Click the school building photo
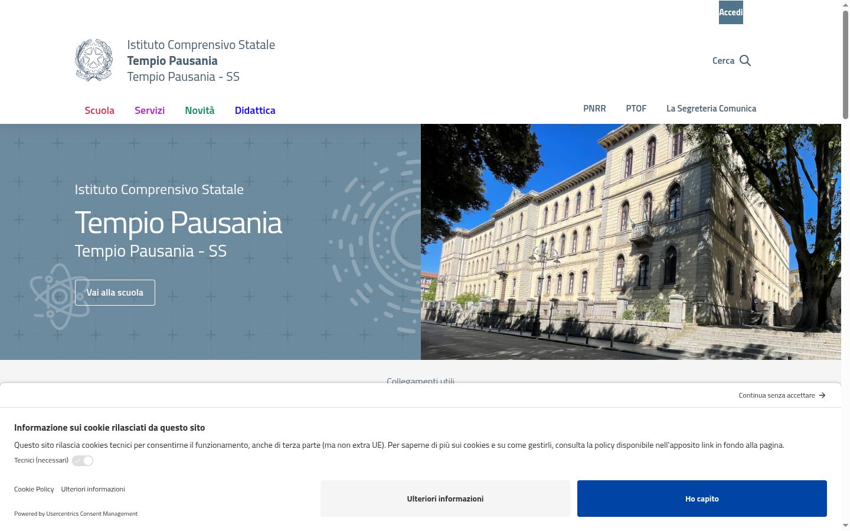This screenshot has height=531, width=850. [x=631, y=242]
